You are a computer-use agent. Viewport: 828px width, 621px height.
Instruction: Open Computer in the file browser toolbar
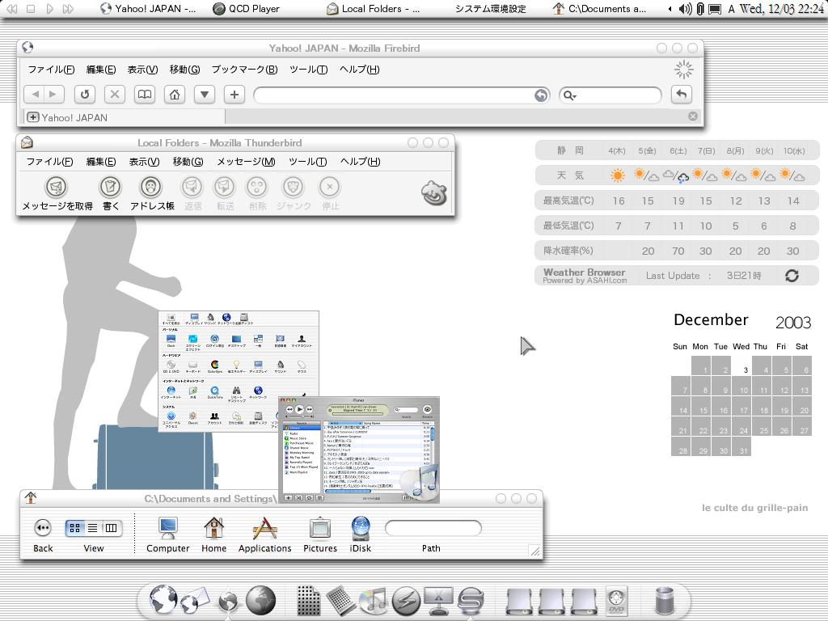pyautogui.click(x=168, y=535)
